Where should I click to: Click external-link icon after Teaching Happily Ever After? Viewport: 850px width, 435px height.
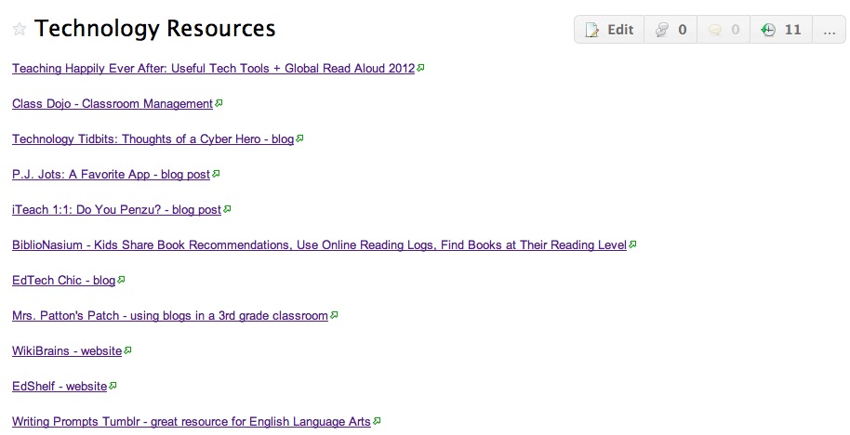click(420, 68)
